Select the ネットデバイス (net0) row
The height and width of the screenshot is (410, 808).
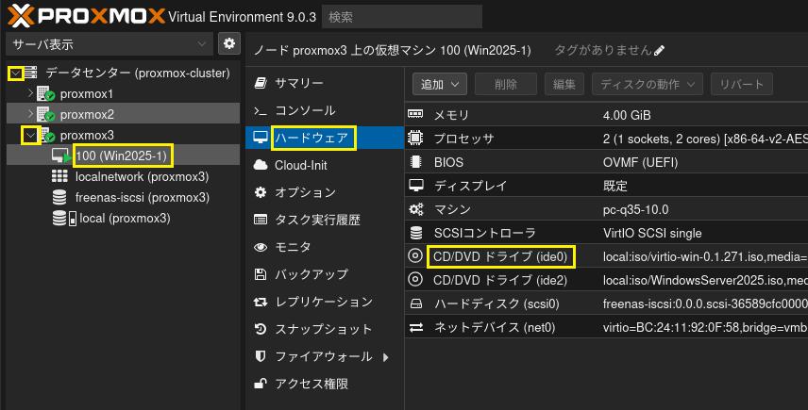point(607,327)
